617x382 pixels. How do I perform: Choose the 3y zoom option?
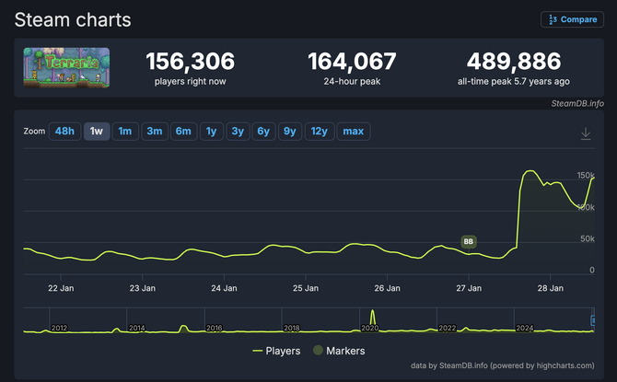[238, 132]
